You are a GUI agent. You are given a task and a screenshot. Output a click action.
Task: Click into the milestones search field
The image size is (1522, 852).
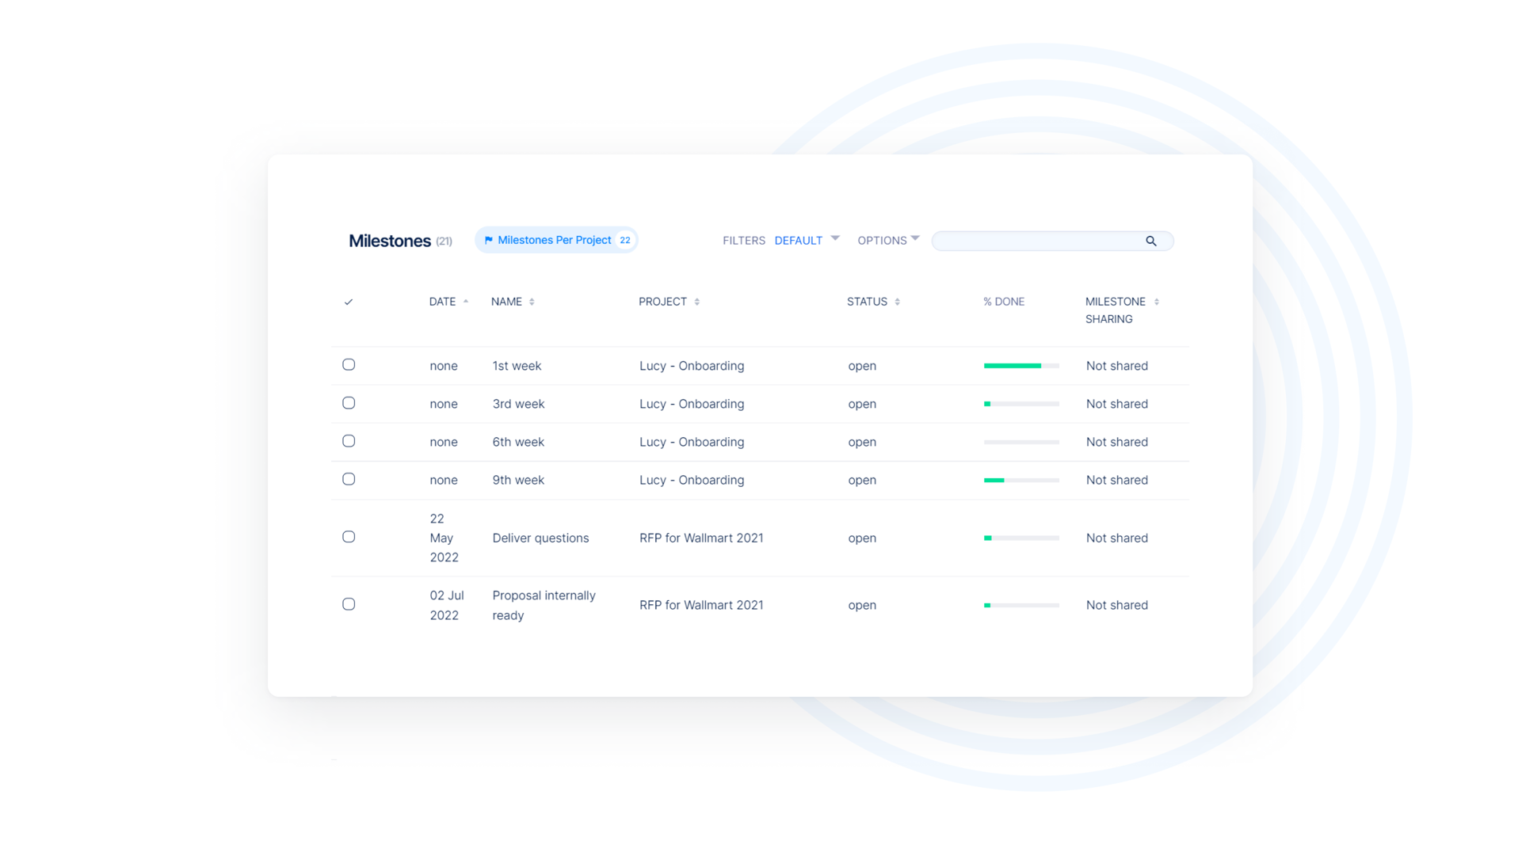pos(1038,242)
